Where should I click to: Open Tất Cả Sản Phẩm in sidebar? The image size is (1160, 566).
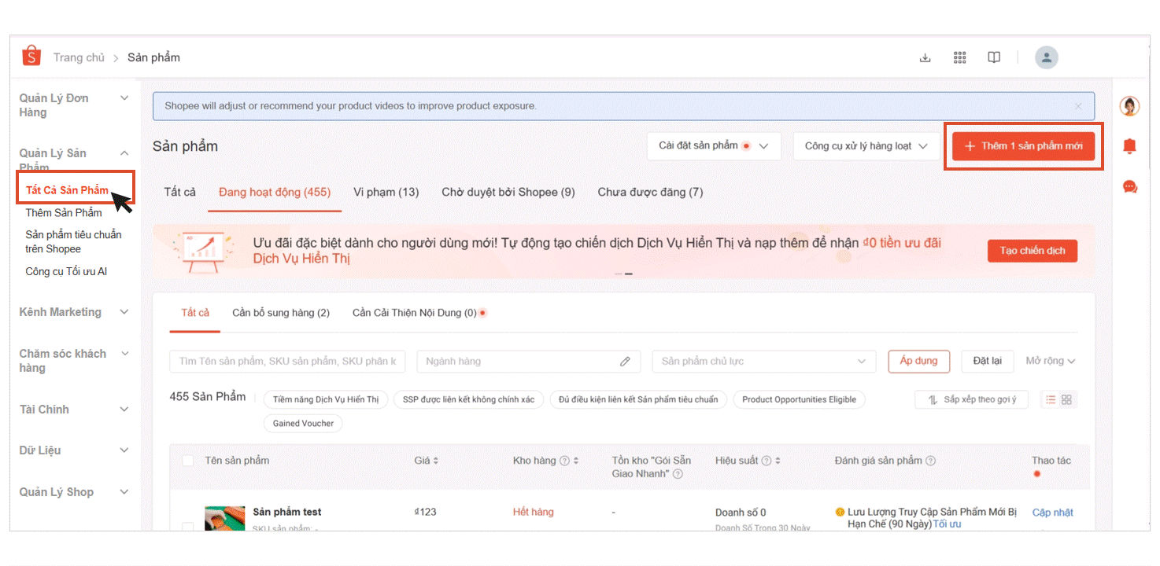click(x=67, y=190)
